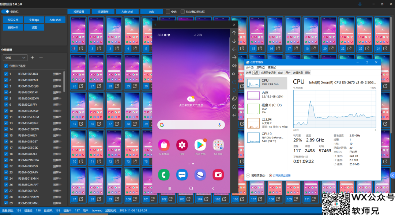Select 以太网 in Task Manager performance list
395x215 pixels.
tap(267, 123)
